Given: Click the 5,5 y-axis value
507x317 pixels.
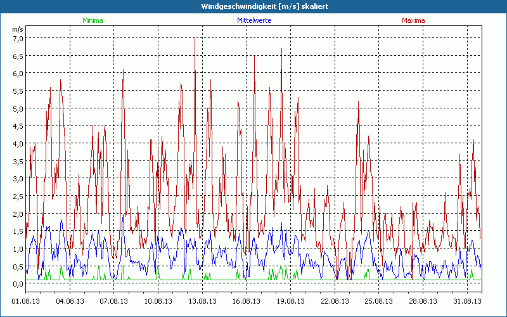Looking at the screenshot, I should 17,91.
